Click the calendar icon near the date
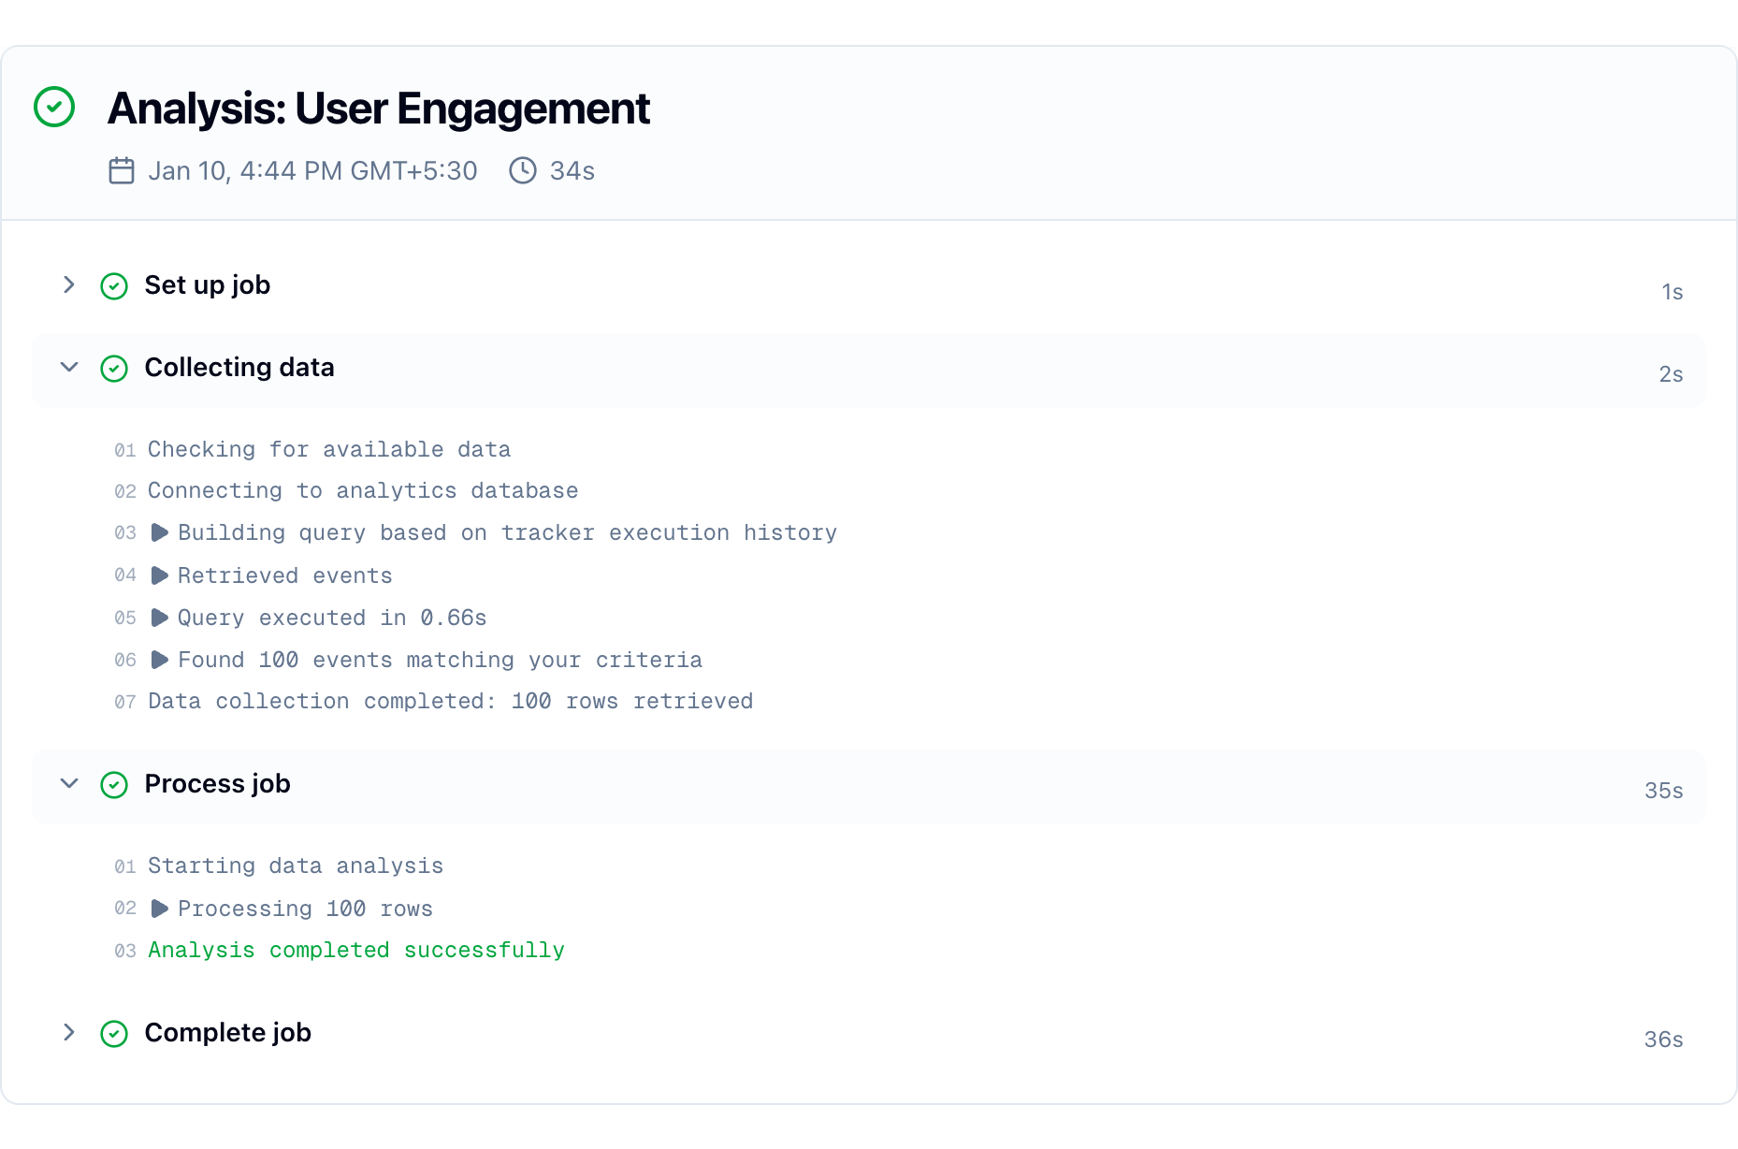This screenshot has width=1738, height=1149. click(122, 170)
